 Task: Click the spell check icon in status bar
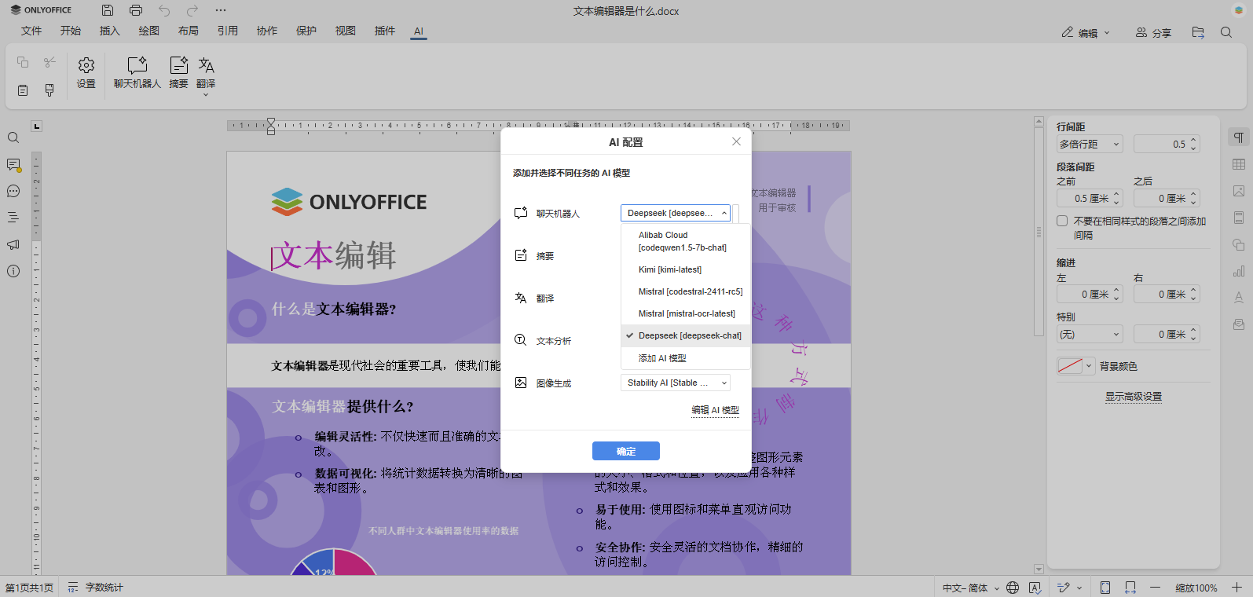[x=1035, y=588]
